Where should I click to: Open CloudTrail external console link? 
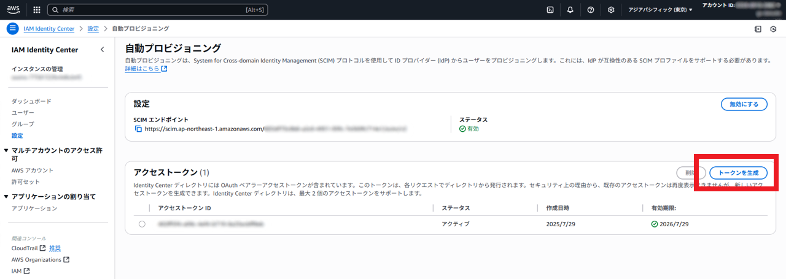tap(28, 248)
